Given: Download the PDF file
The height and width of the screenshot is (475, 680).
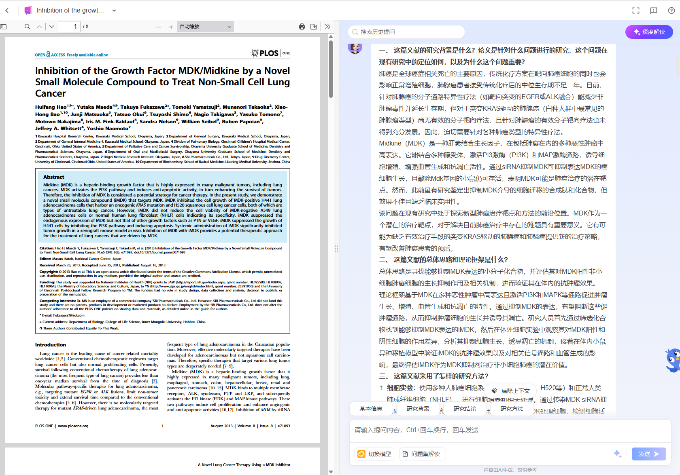Looking at the screenshot, I should 314,27.
